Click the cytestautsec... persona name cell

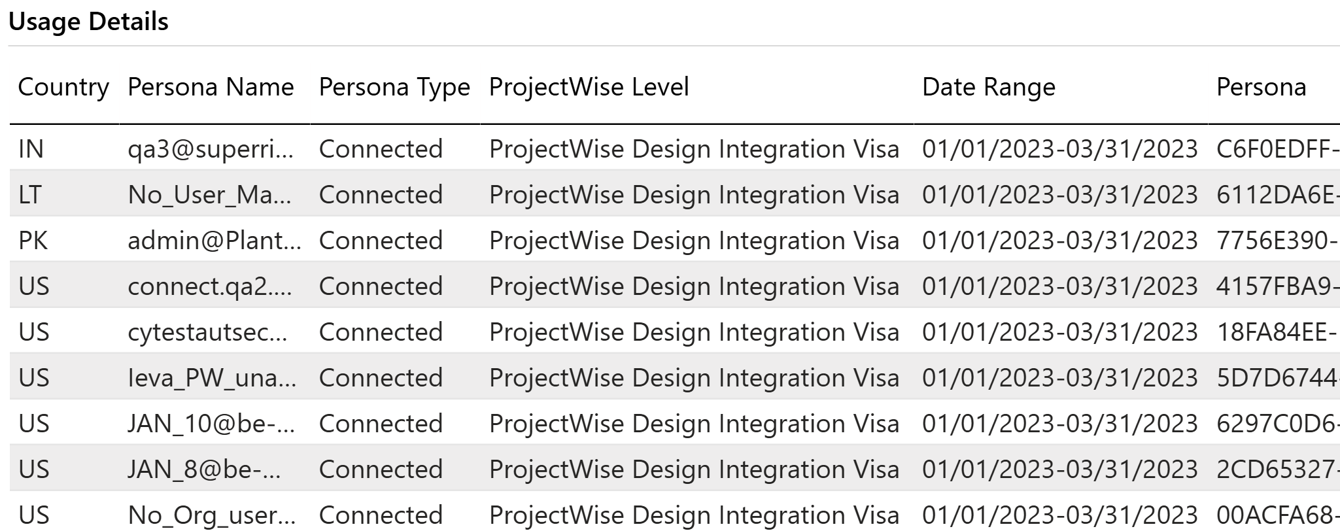tap(207, 332)
